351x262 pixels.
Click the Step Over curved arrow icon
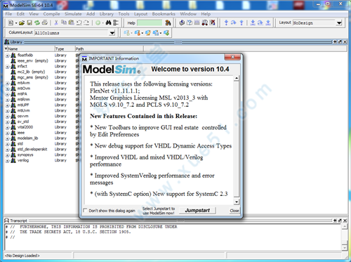tap(234, 22)
